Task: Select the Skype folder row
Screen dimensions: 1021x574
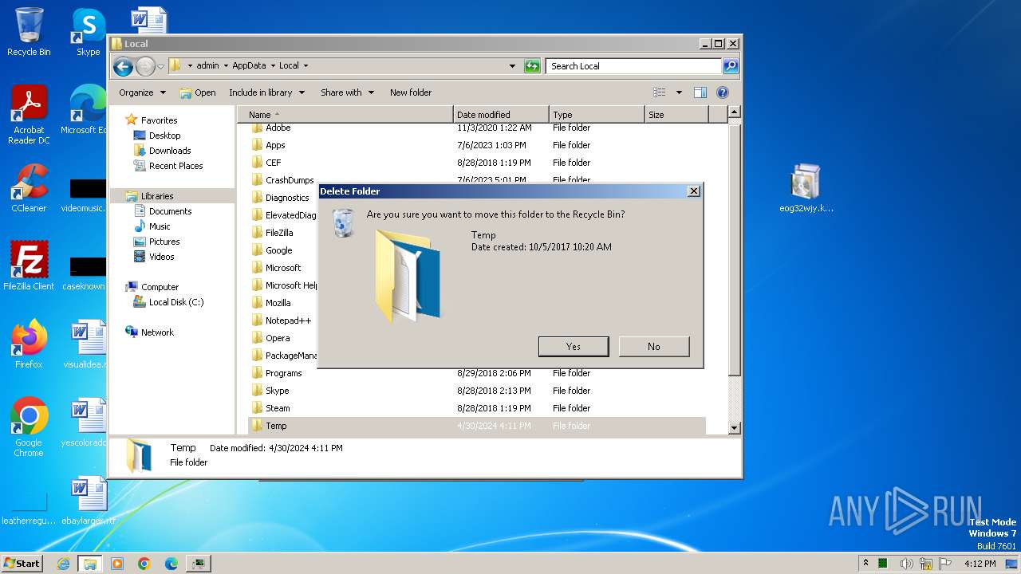Action: [477, 391]
